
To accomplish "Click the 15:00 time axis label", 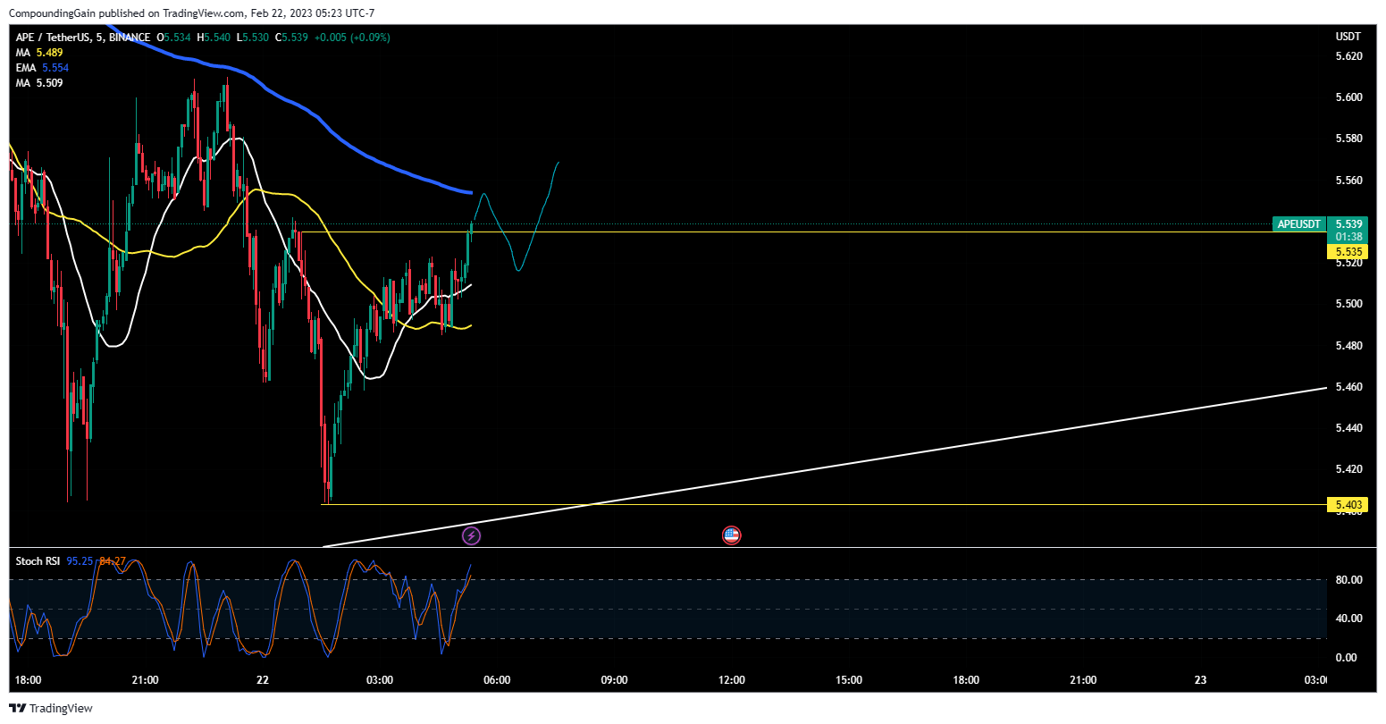I will (x=848, y=680).
